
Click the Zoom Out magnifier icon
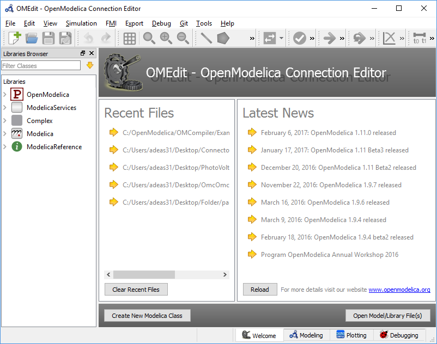coord(183,38)
